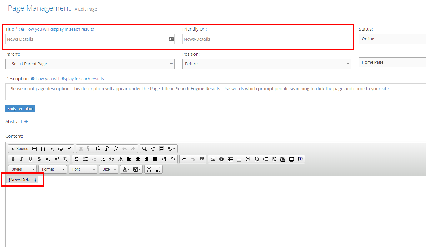This screenshot has width=426, height=247.
Task: Toggle bold formatting in editor
Action: (13, 159)
